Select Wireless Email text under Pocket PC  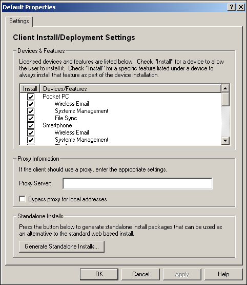72,104
